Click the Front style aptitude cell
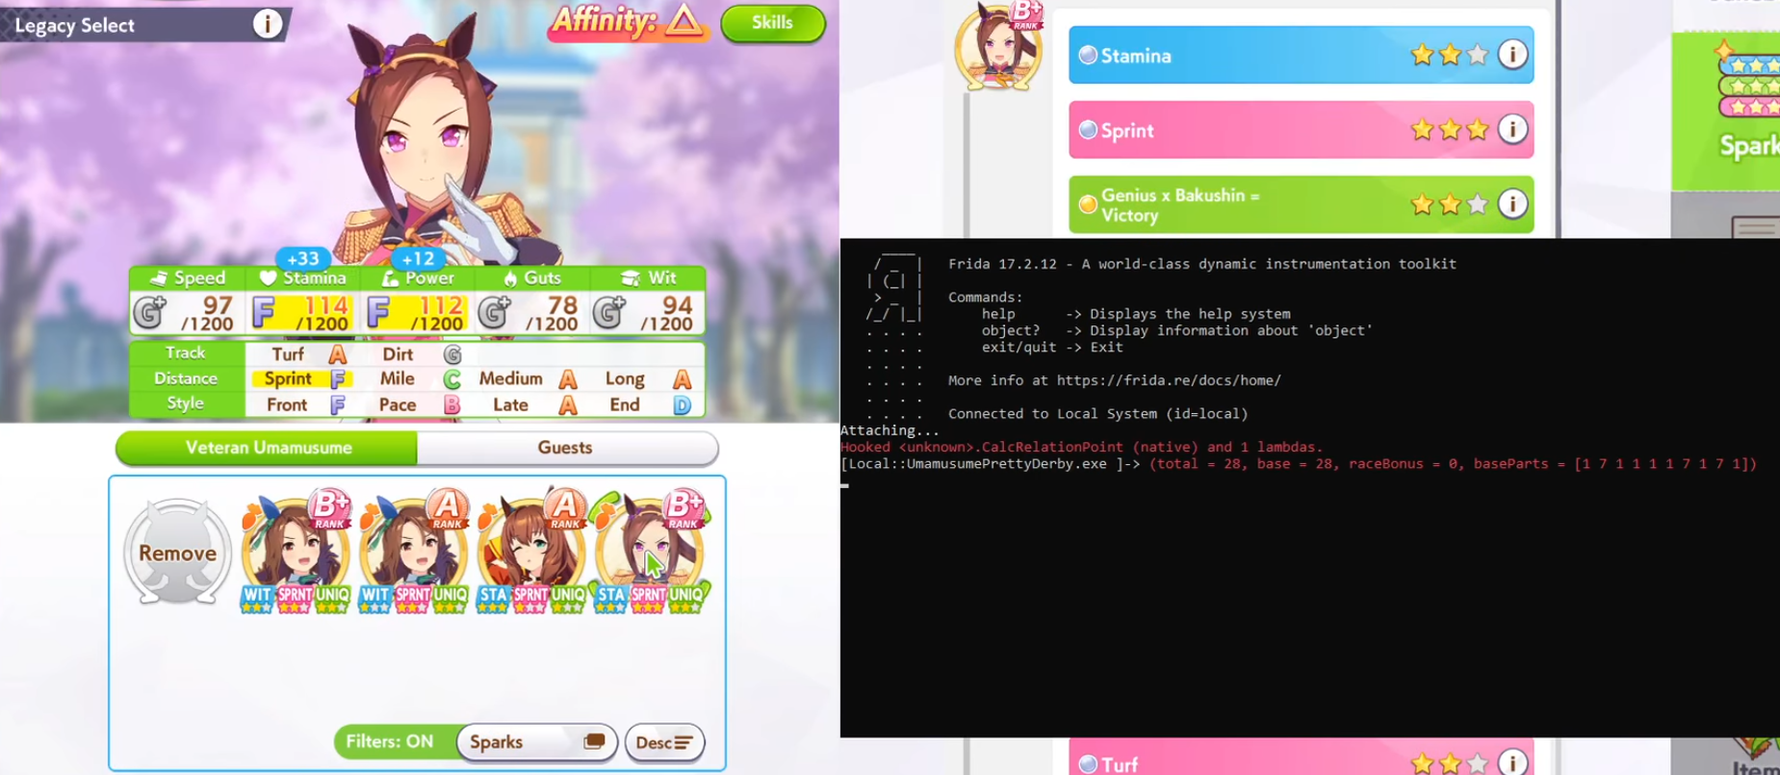This screenshot has height=775, width=1780. pyautogui.click(x=300, y=404)
